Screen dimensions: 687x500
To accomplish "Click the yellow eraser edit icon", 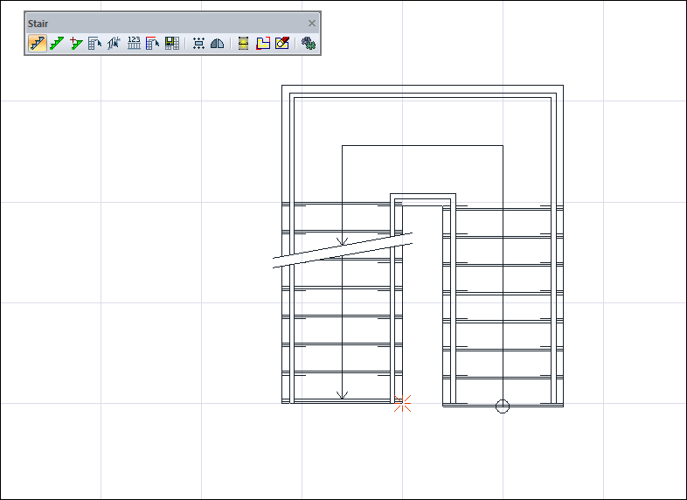I will coord(282,43).
